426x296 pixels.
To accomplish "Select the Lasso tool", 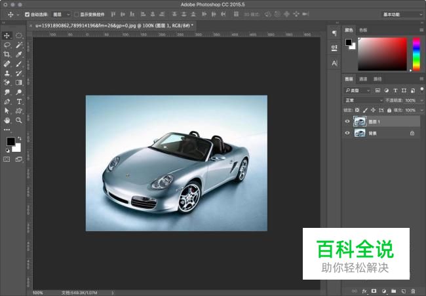I will 7,45.
